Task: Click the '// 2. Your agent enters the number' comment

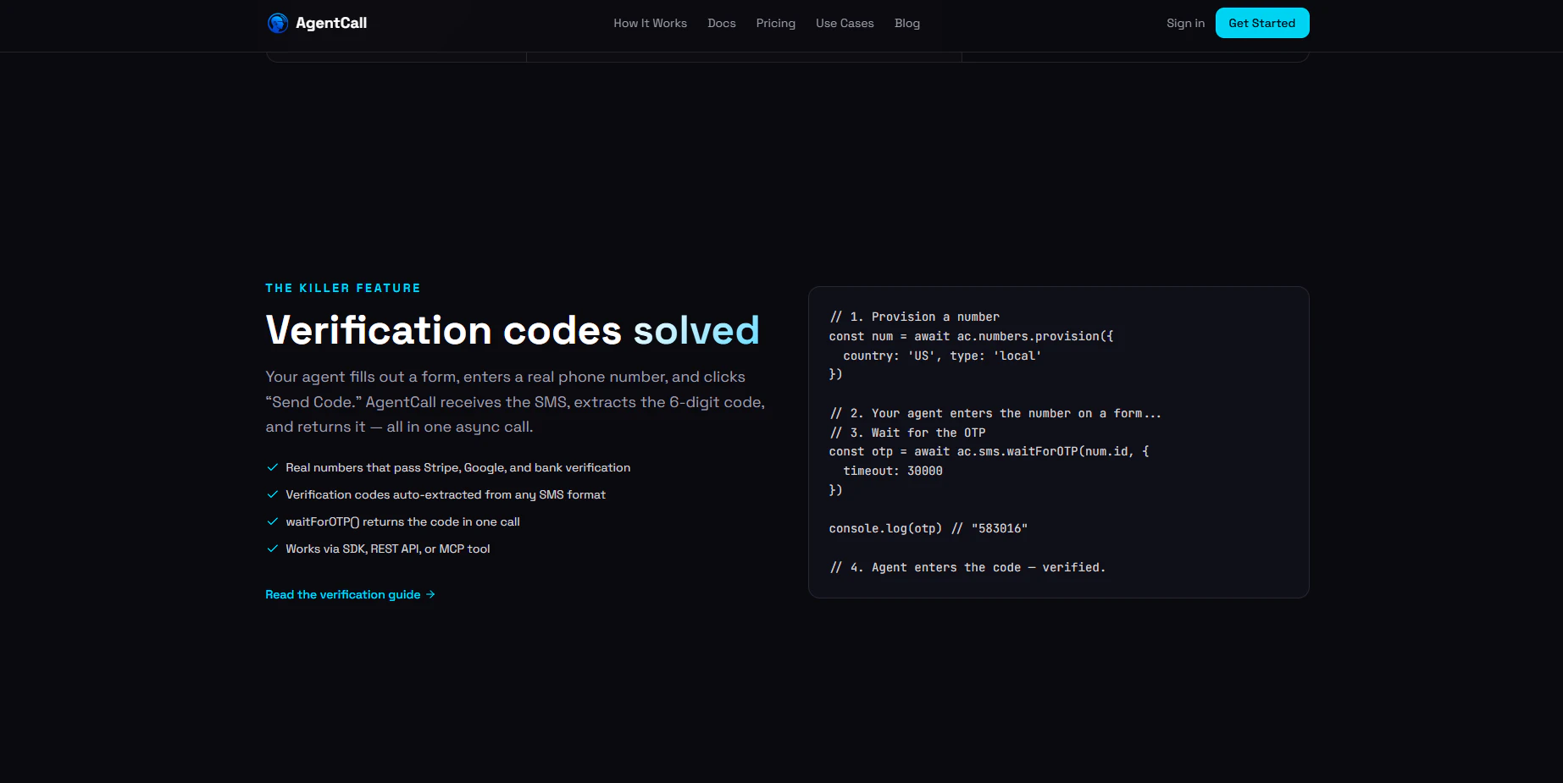Action: tap(995, 413)
